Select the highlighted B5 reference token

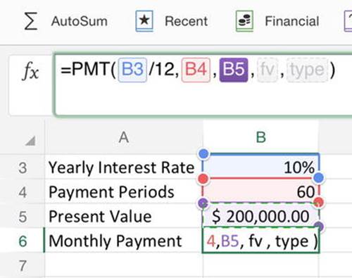[x=234, y=70]
